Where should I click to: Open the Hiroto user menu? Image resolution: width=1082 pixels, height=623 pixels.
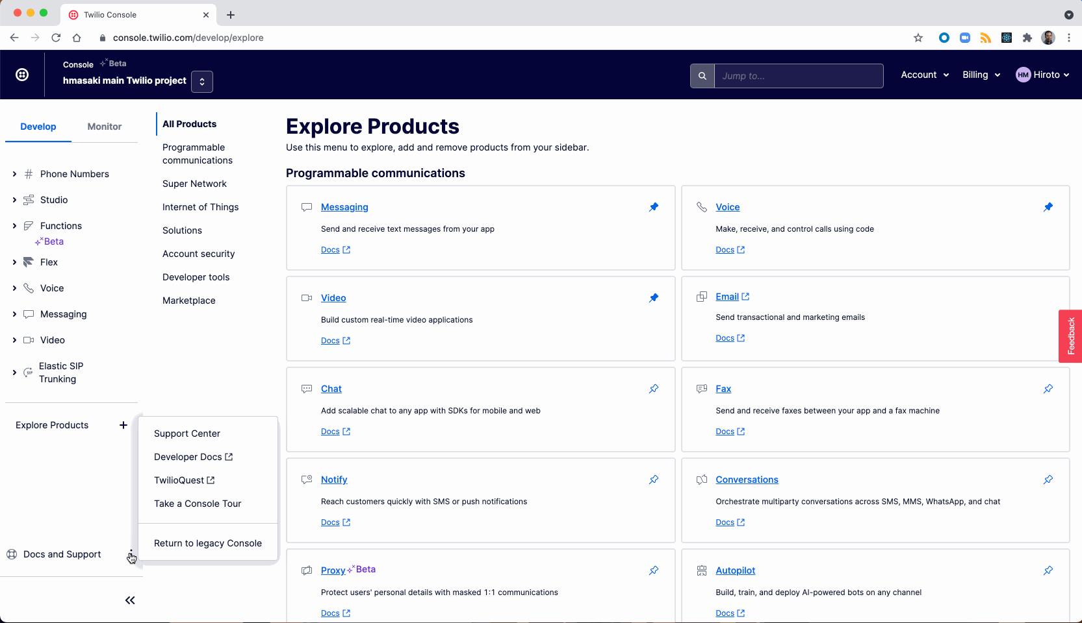tap(1042, 75)
